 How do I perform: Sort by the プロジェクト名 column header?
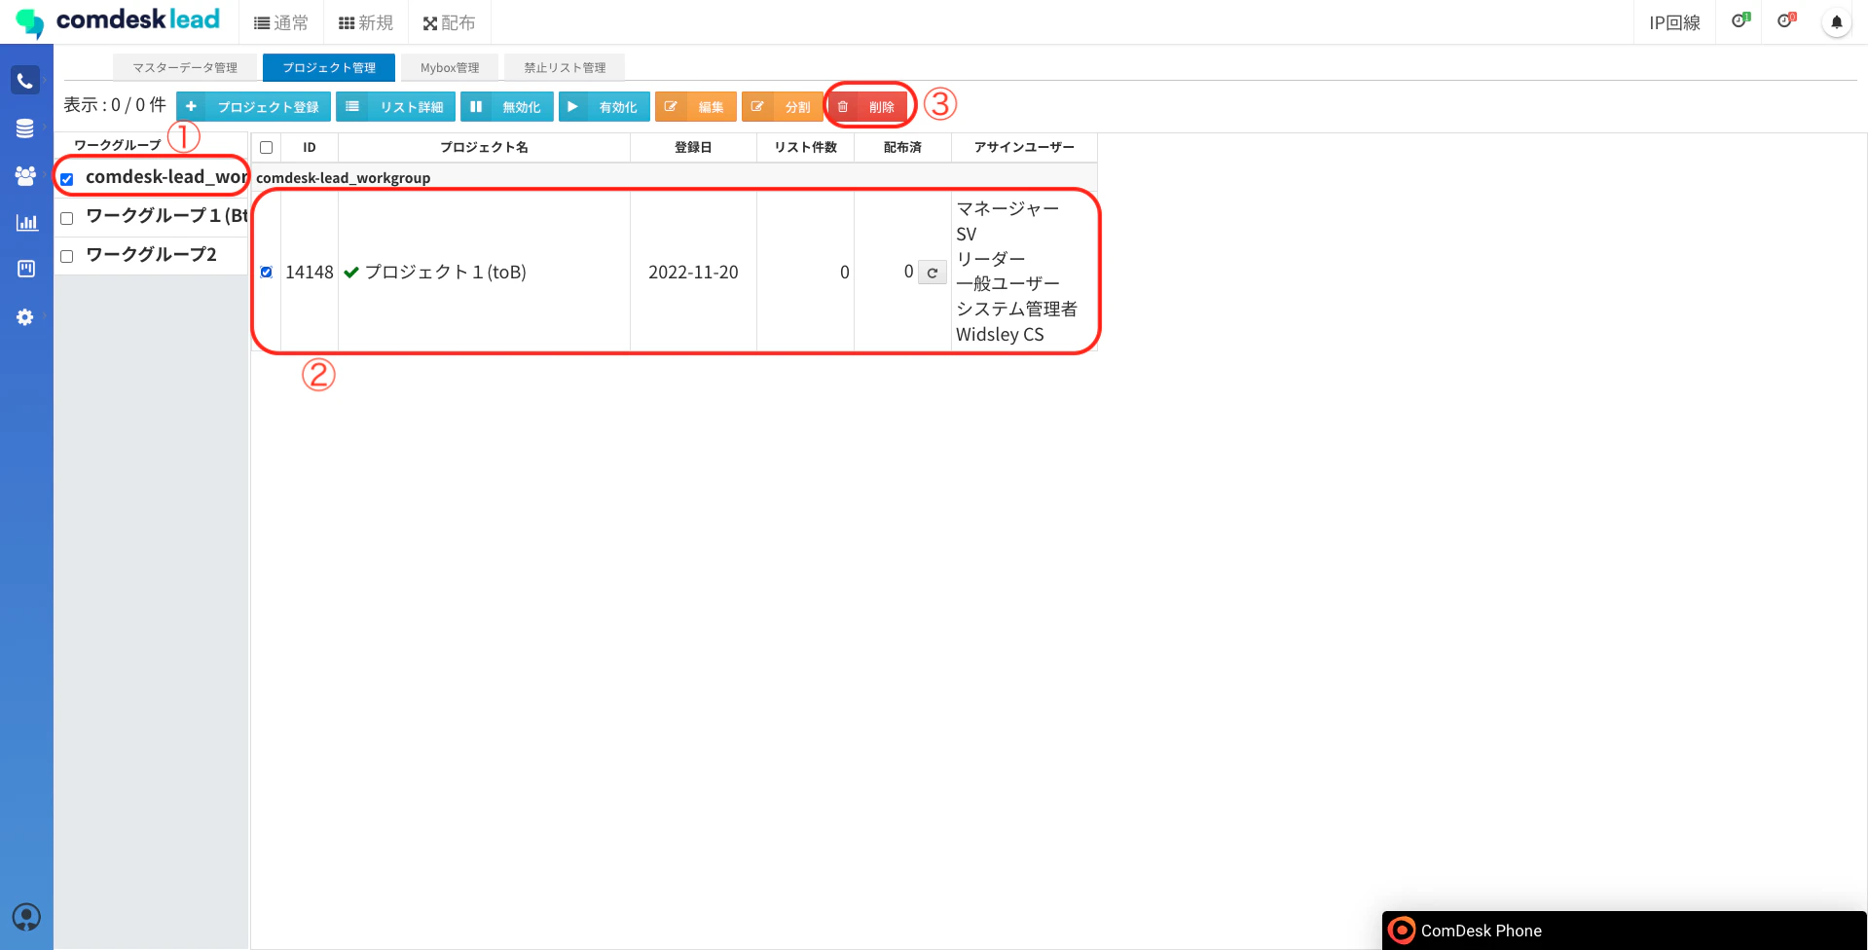484,148
